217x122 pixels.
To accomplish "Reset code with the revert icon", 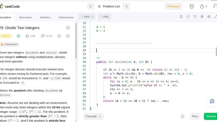I will pos(195,17).
